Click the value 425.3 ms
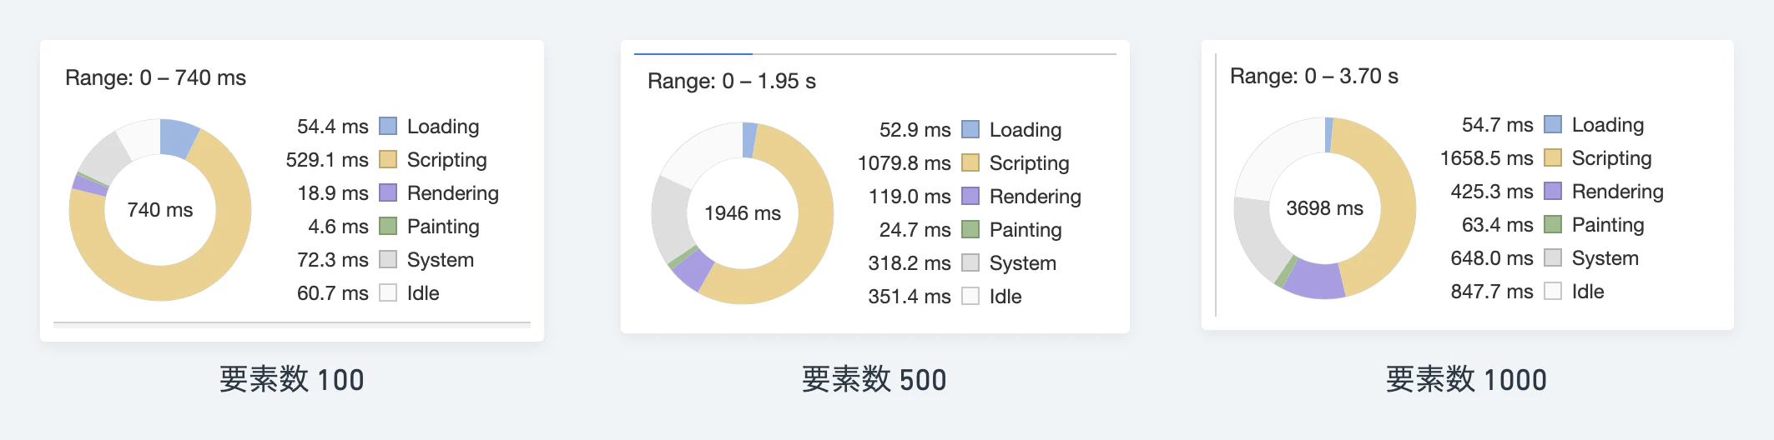1774x440 pixels. [x=1492, y=192]
